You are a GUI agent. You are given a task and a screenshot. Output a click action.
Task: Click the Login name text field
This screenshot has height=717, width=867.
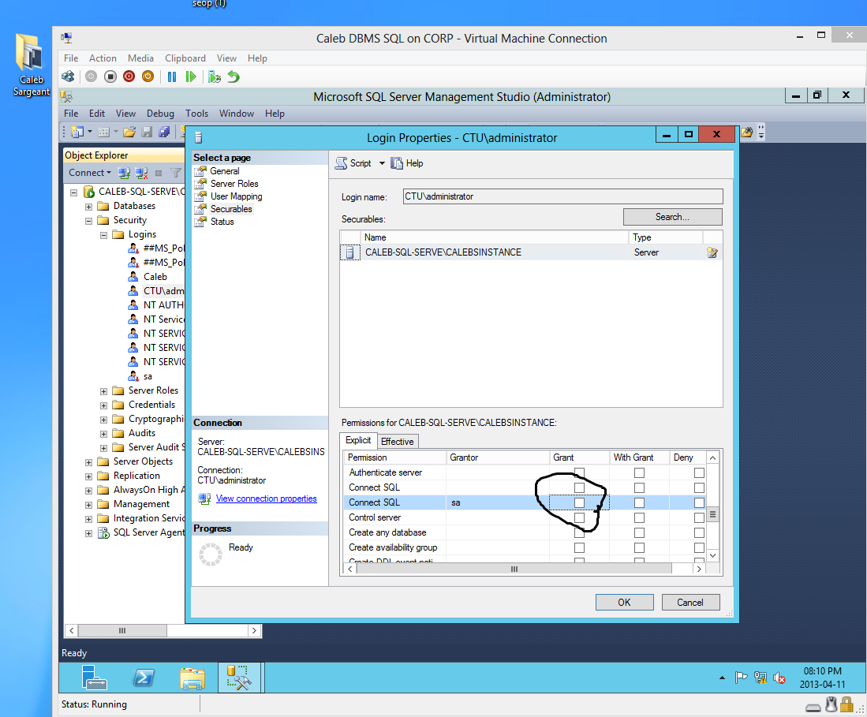pos(563,196)
